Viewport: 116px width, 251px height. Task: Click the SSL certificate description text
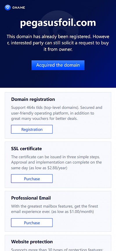[56, 162]
